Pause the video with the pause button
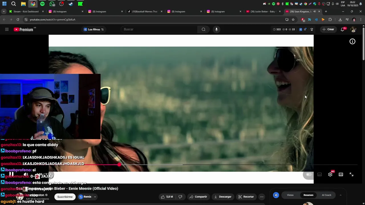The image size is (365, 205). [x=11, y=174]
